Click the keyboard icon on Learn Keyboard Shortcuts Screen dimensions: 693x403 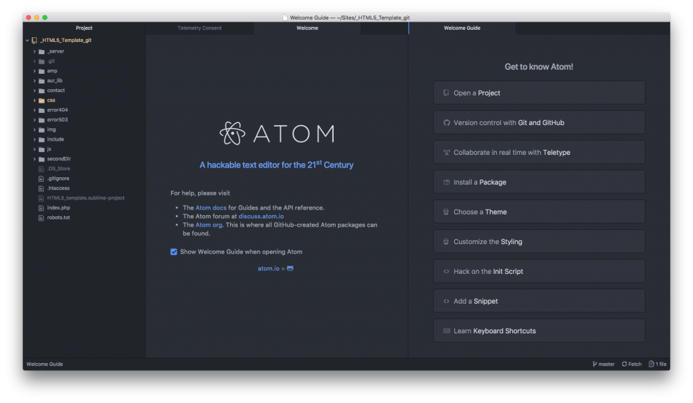pos(447,331)
